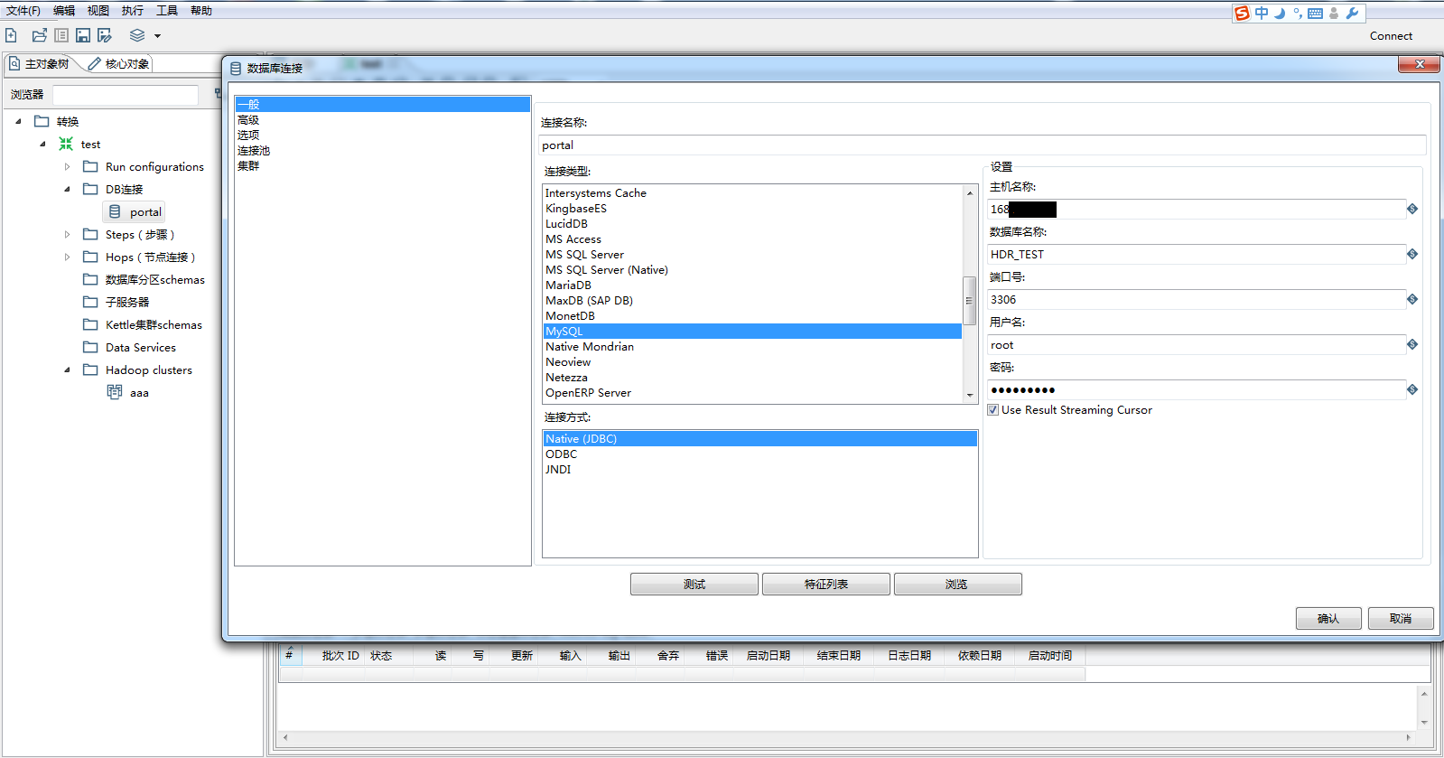
Task: Click the 端口号 3306 field
Action: (1197, 299)
